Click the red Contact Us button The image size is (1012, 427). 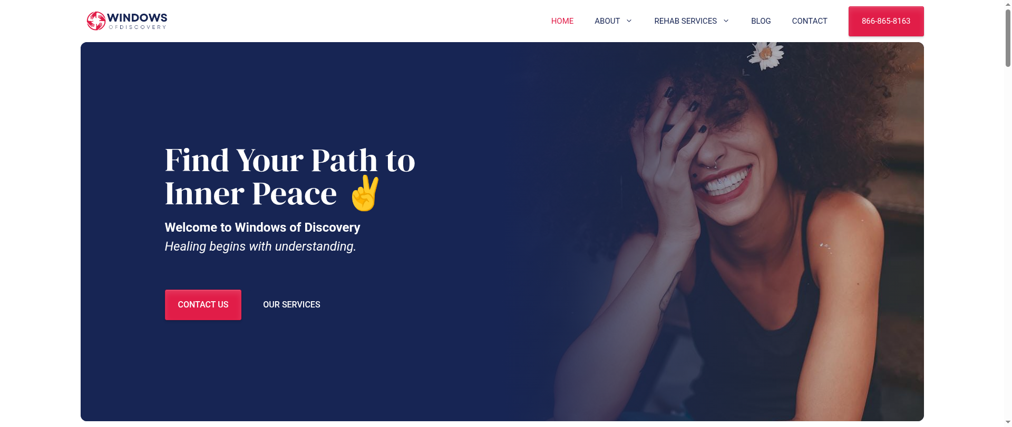(x=203, y=305)
